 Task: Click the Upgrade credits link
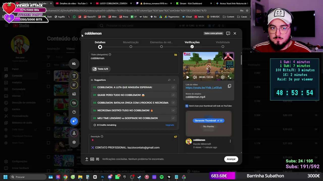click(x=170, y=125)
